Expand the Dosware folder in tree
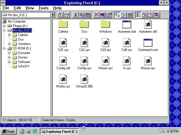Viewport: 181px width, 135px height. click(9, 53)
